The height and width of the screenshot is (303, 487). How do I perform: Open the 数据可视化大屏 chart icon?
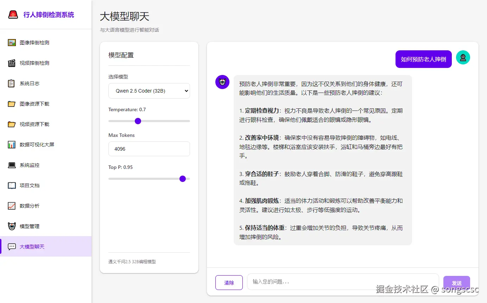[x=12, y=144]
